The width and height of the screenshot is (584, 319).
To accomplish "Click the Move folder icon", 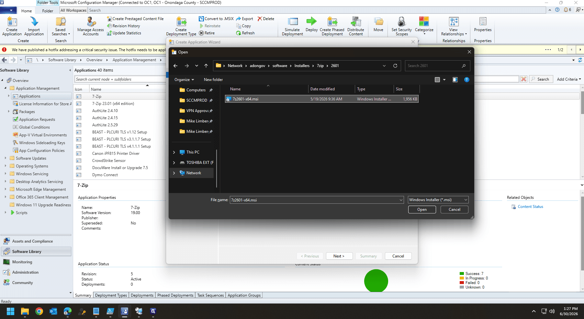I will tap(378, 22).
